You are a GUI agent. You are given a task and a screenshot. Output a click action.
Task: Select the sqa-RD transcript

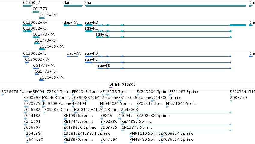click(165, 25)
